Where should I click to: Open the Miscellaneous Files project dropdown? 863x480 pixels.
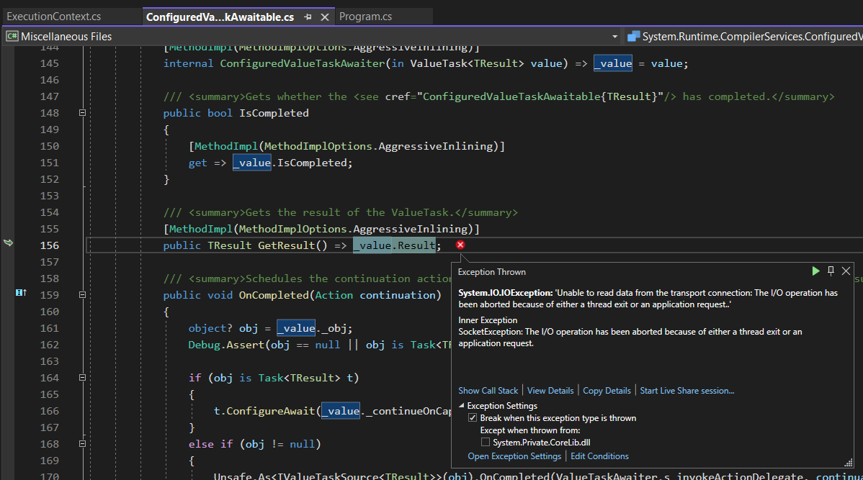614,36
